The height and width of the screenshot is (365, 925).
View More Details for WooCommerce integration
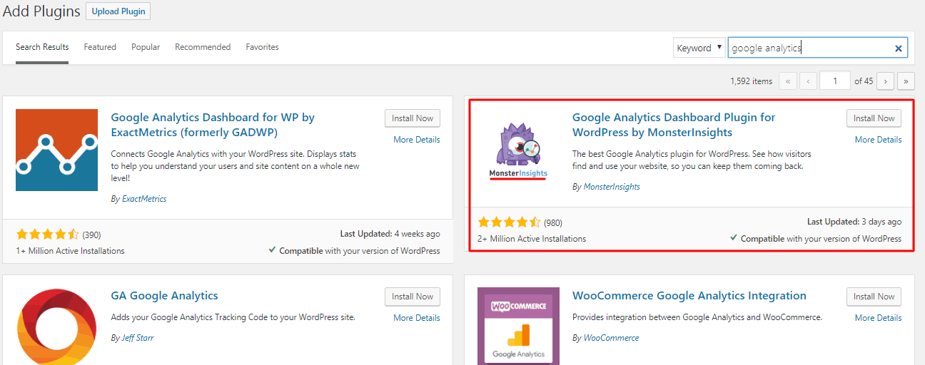(879, 318)
